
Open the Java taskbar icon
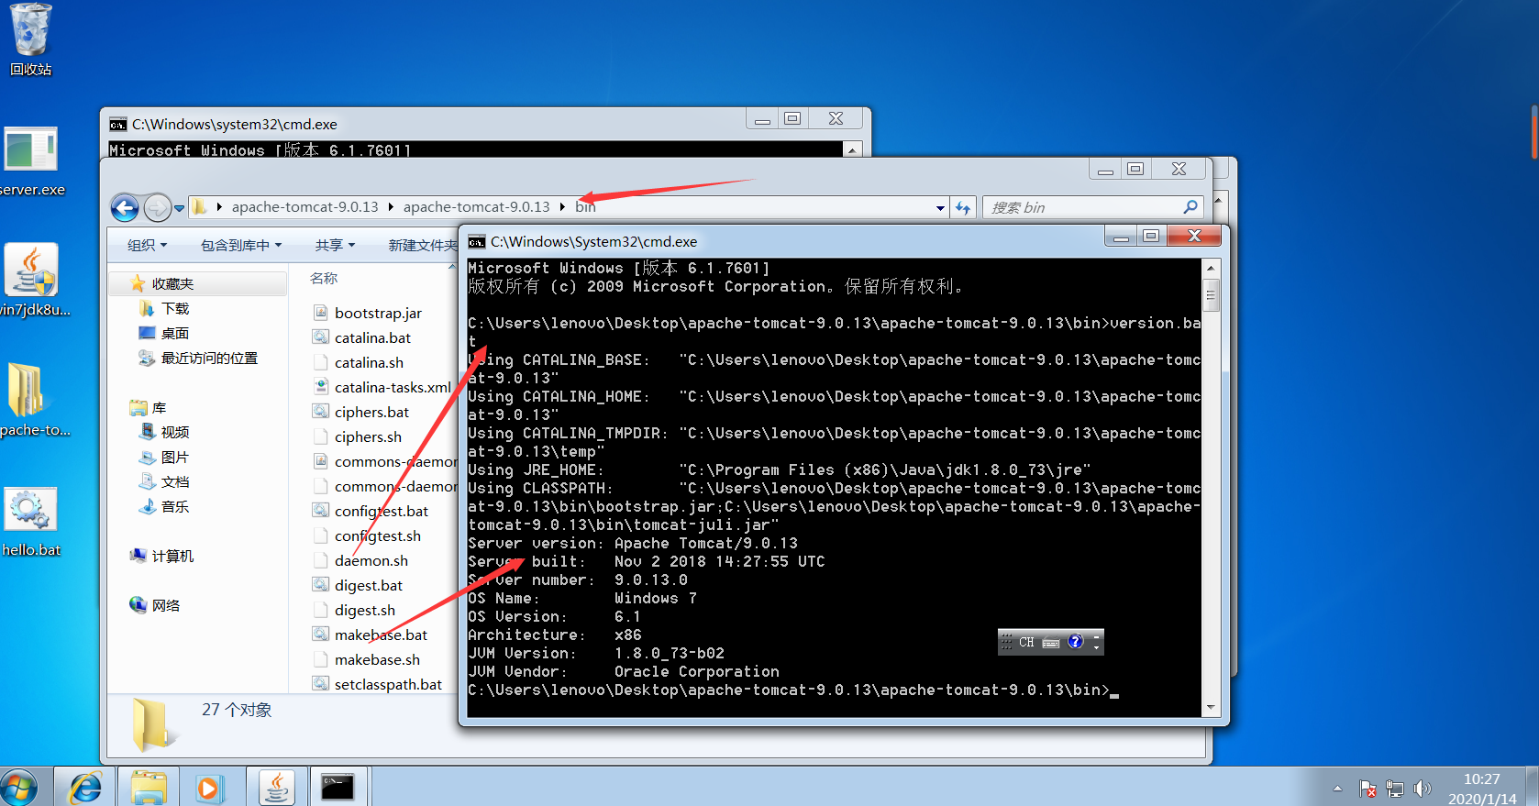click(x=277, y=787)
